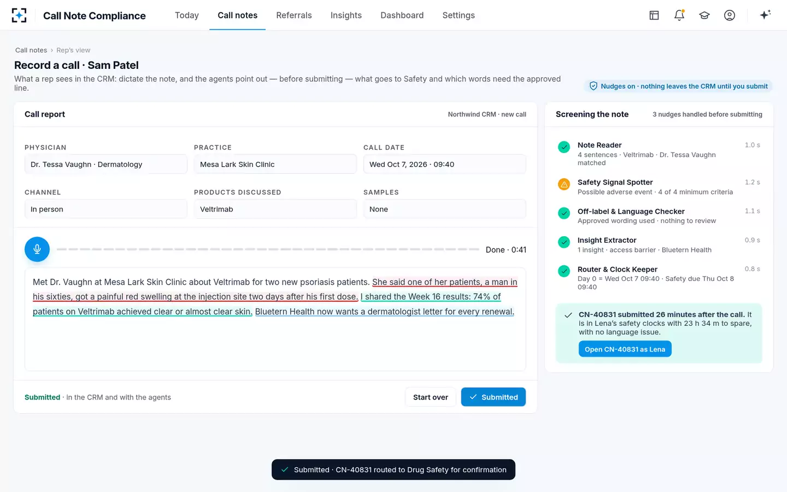Open the AI sparkle assistant icon
Viewport: 787px width, 492px height.
click(765, 15)
